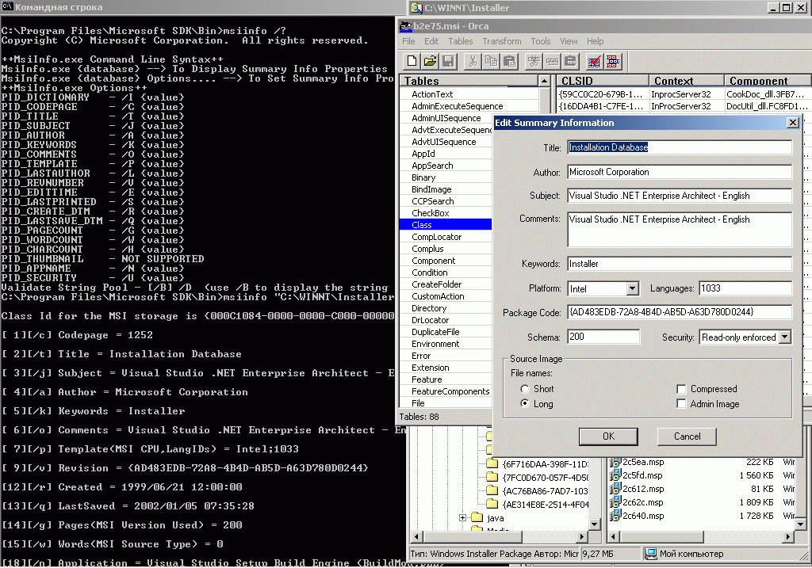Screen dimensions: 812x568
Task: Click the folder tree scroll down arrow
Action: [x=594, y=524]
